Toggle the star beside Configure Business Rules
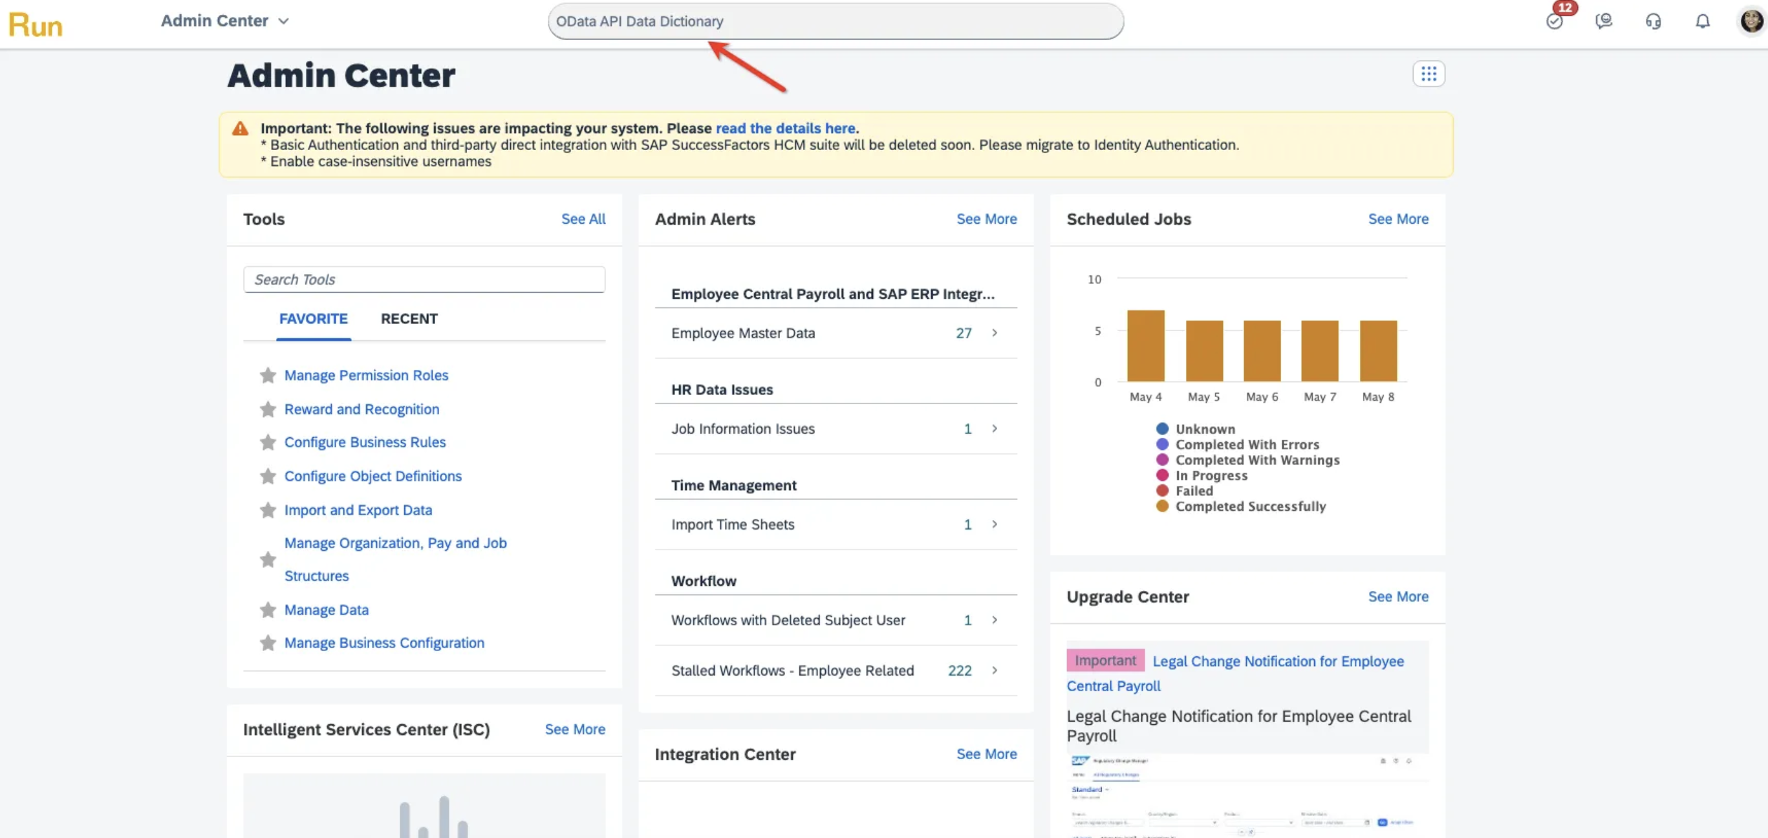 (x=268, y=443)
